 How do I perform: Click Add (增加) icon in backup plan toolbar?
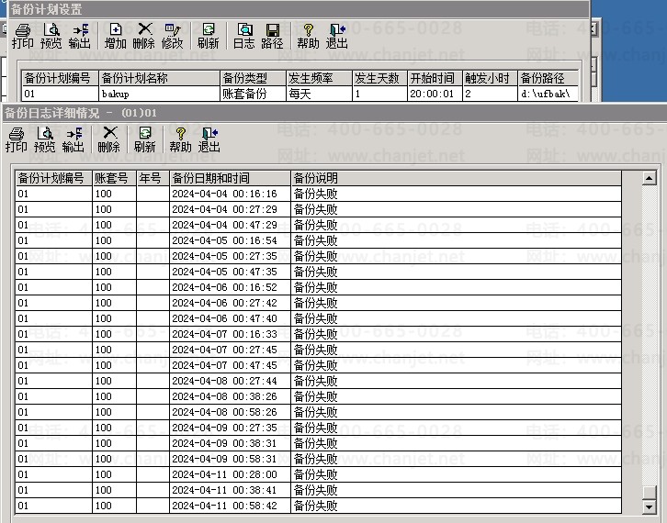pos(115,36)
